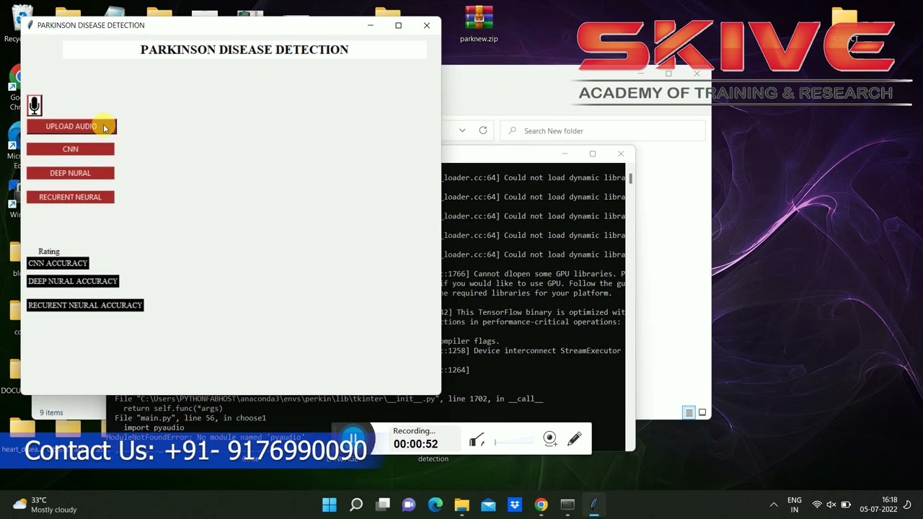Click the DEEP NURAL ACCURACY label

click(x=73, y=281)
